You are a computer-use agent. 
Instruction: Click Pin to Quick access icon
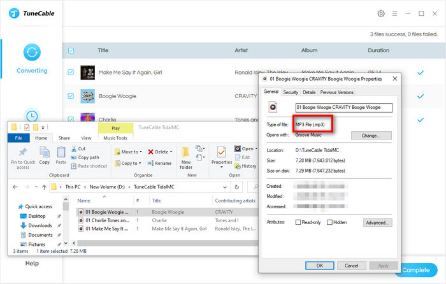coord(23,152)
